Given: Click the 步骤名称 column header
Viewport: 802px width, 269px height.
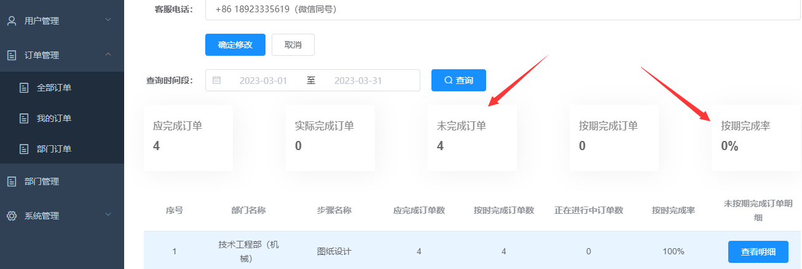Looking at the screenshot, I should [334, 210].
